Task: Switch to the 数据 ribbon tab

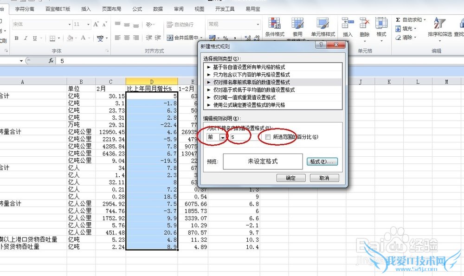Action: click(x=158, y=9)
